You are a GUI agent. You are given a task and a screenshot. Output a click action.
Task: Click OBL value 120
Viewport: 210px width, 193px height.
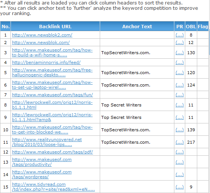[x=191, y=73]
